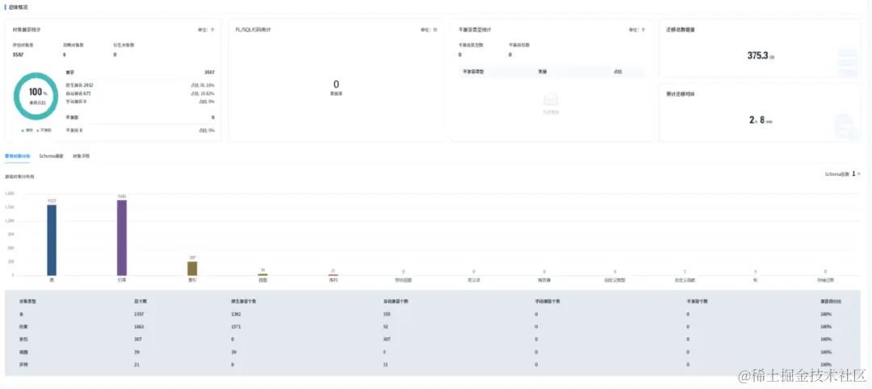Click the Schema total count 1 label
872x389 pixels.
click(842, 174)
